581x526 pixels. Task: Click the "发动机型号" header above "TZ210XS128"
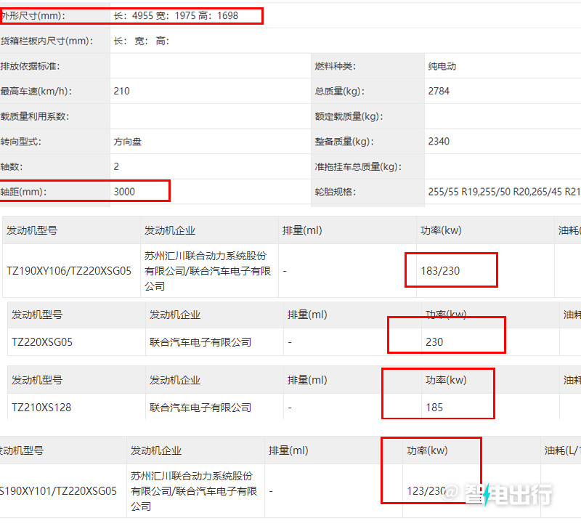coord(37,380)
